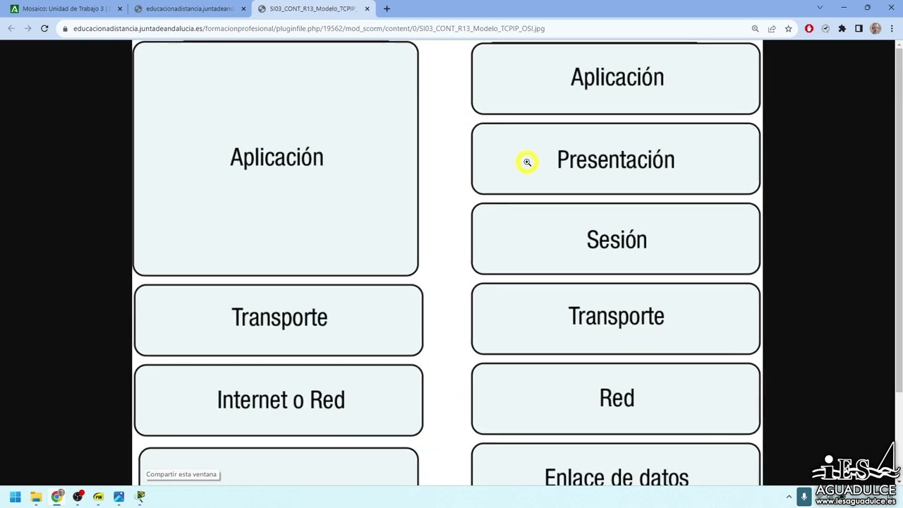Click the microphone icon in system tray
903x508 pixels.
coord(804,497)
